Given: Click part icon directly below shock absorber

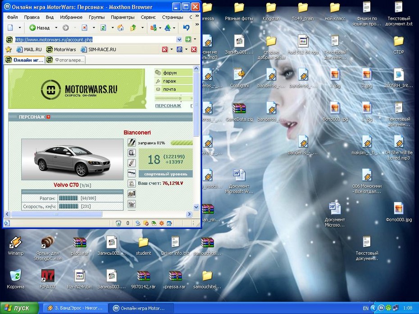Looking at the screenshot, I should pos(132,153).
